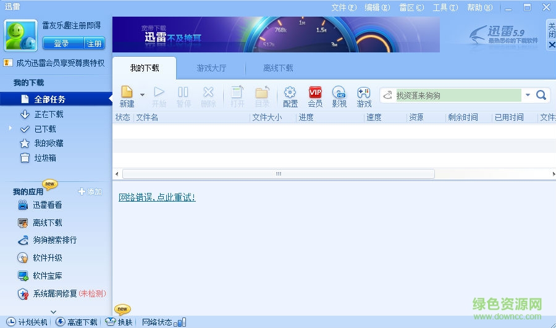Click the green user avatar
The height and width of the screenshot is (328, 556).
pos(20,35)
